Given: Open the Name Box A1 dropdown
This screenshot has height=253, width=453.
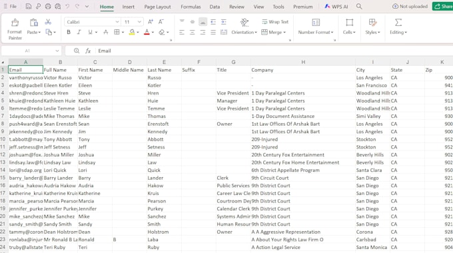Looking at the screenshot, I should (57, 51).
